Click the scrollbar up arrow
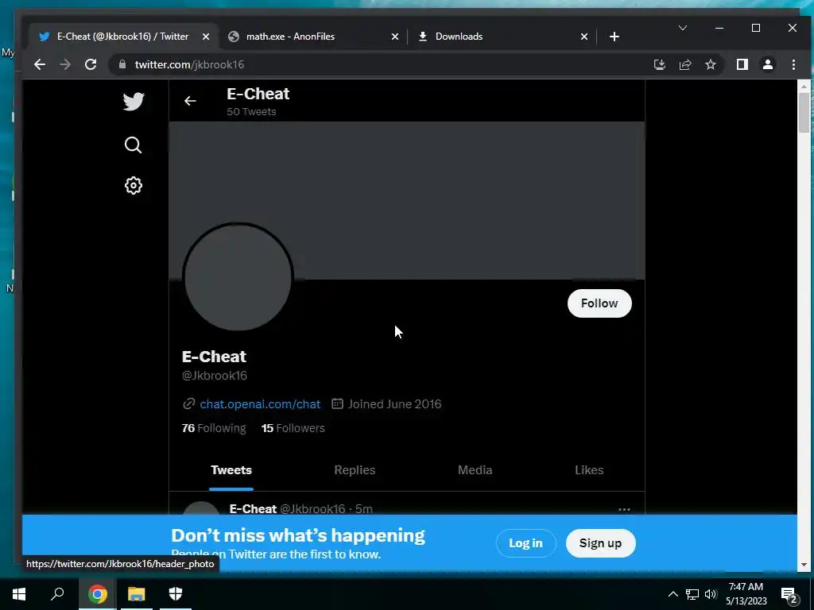Image resolution: width=814 pixels, height=610 pixels. pos(804,86)
